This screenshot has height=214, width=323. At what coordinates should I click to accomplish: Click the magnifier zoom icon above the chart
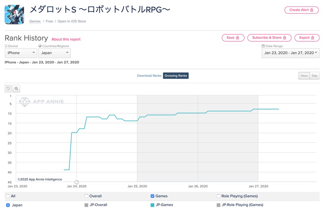pyautogui.click(x=16, y=88)
